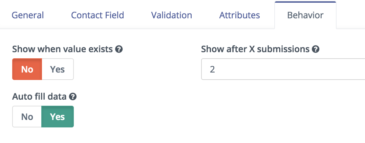The width and height of the screenshot is (365, 143).
Task: Switch to the Attributes tab
Action: [x=239, y=15]
